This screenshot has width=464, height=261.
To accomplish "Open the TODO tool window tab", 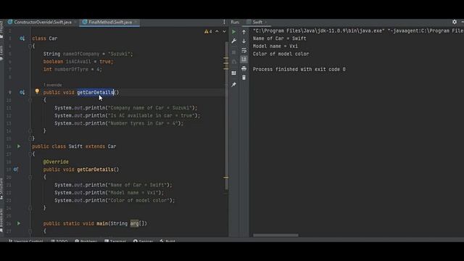I will [x=59, y=241].
